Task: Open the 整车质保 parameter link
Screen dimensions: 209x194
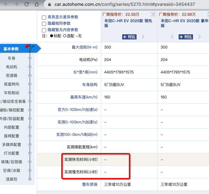Action: (x=90, y=184)
